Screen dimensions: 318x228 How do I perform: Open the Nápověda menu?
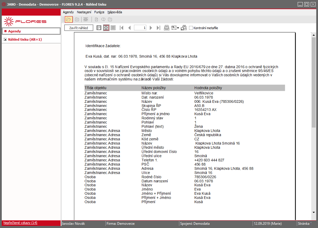pyautogui.click(x=115, y=12)
